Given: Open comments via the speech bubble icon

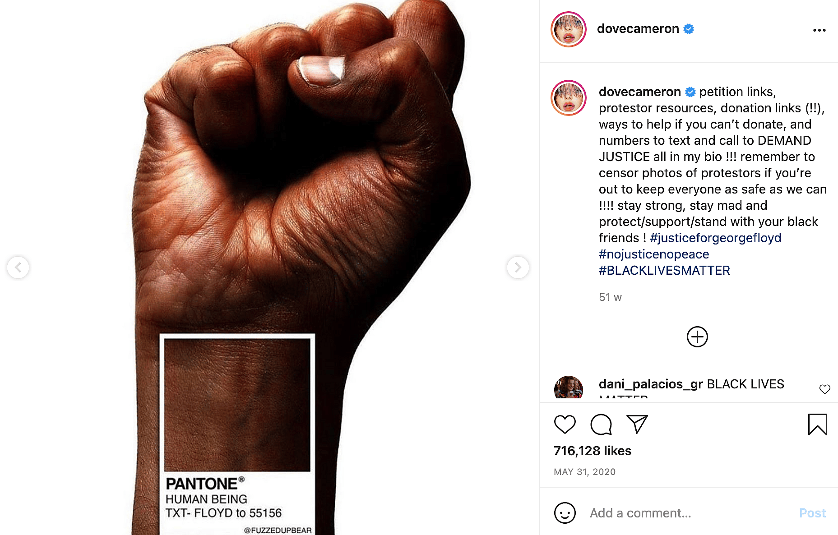Looking at the screenshot, I should point(601,424).
